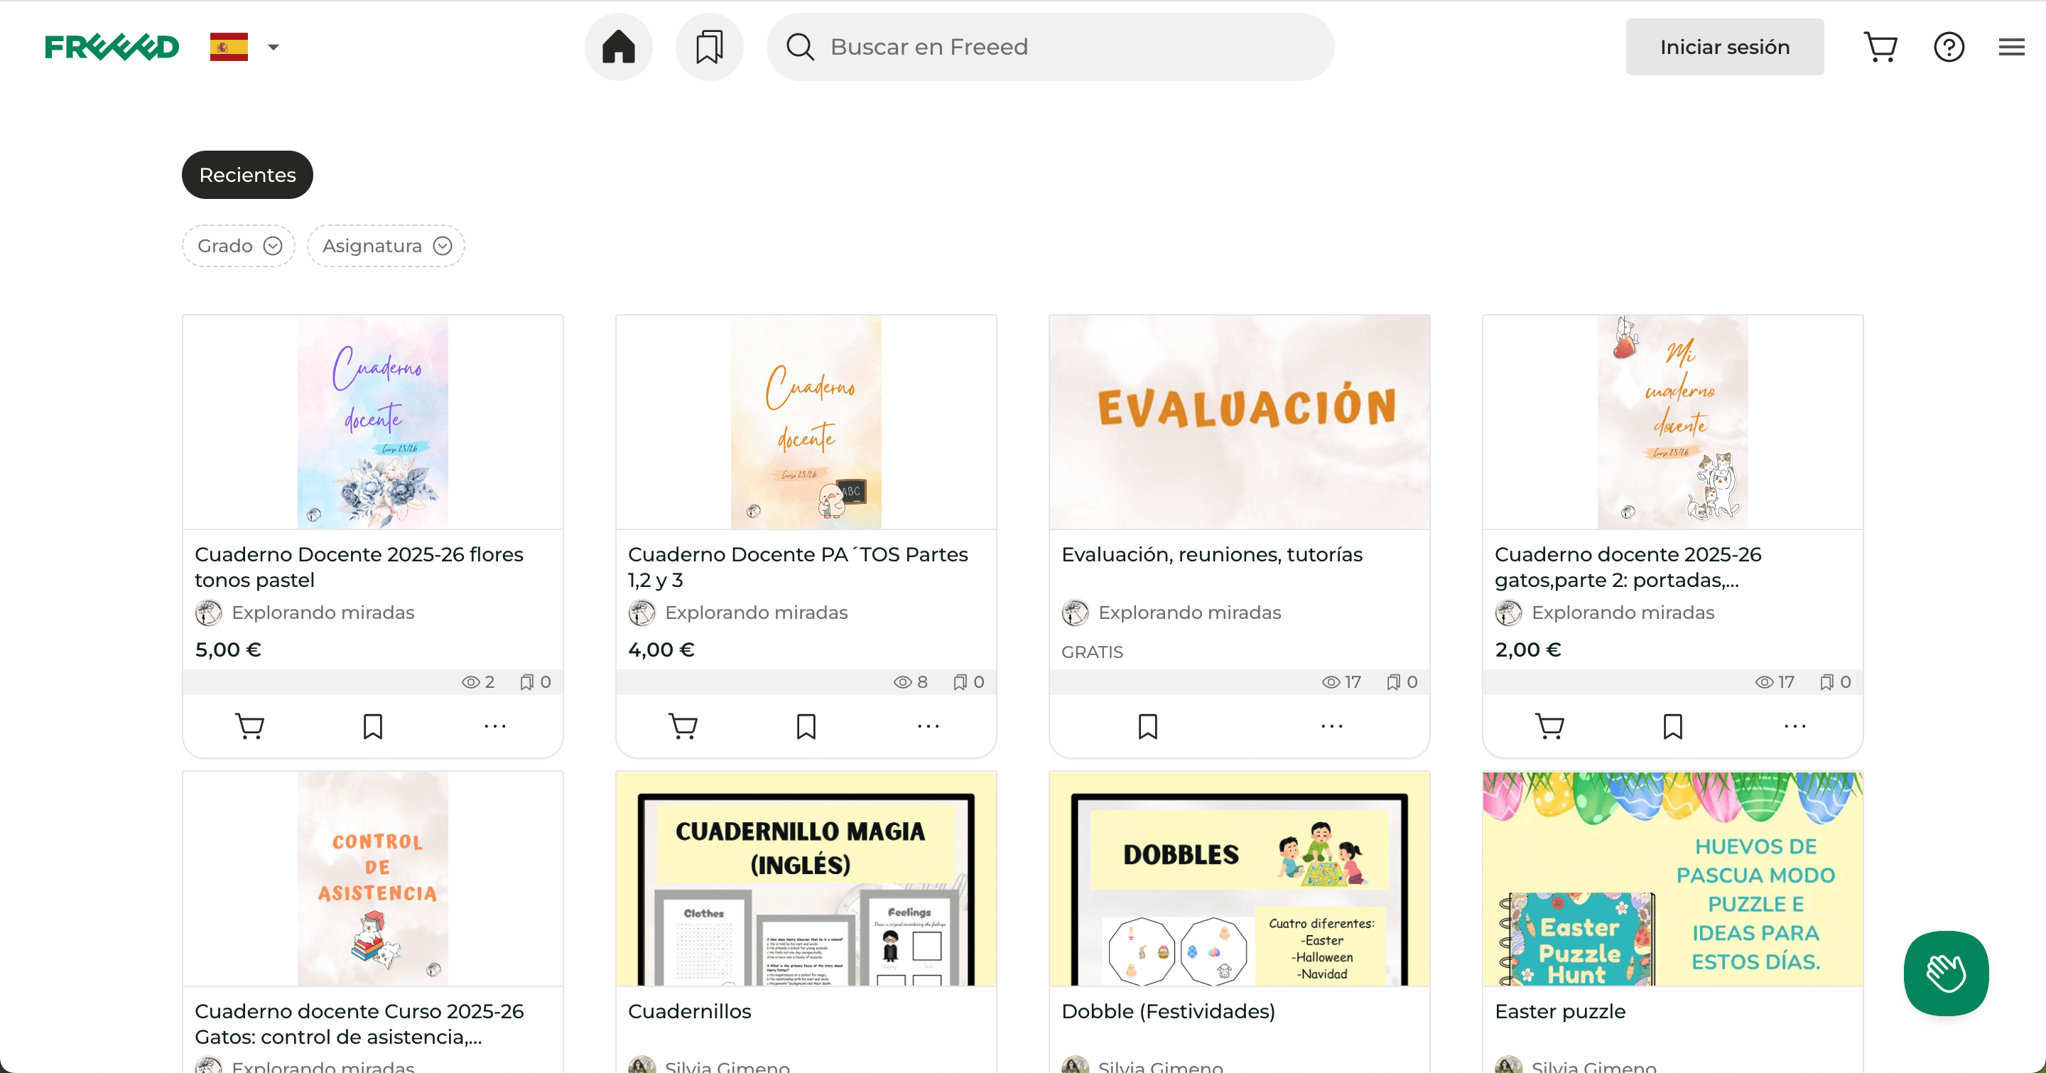Image resolution: width=2046 pixels, height=1073 pixels.
Task: Add Cuaderno Docente flores tonos pastel to cart
Action: pyautogui.click(x=249, y=726)
